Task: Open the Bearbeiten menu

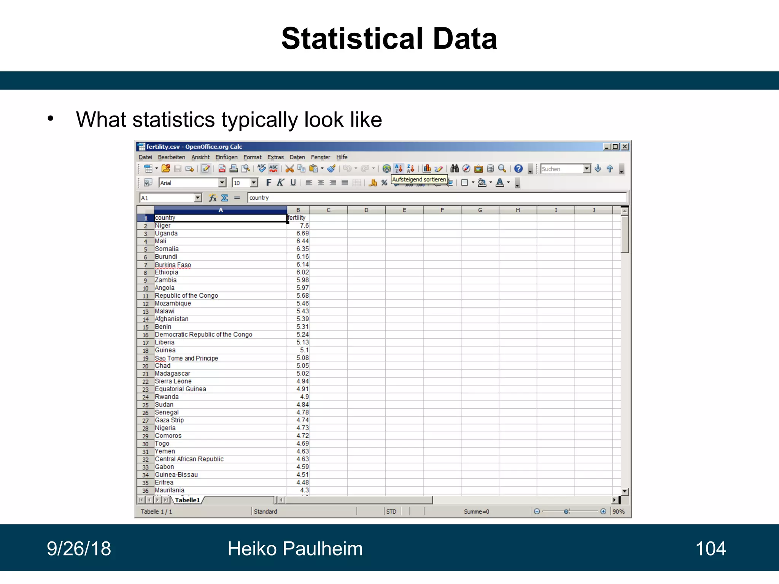Action: (x=172, y=157)
